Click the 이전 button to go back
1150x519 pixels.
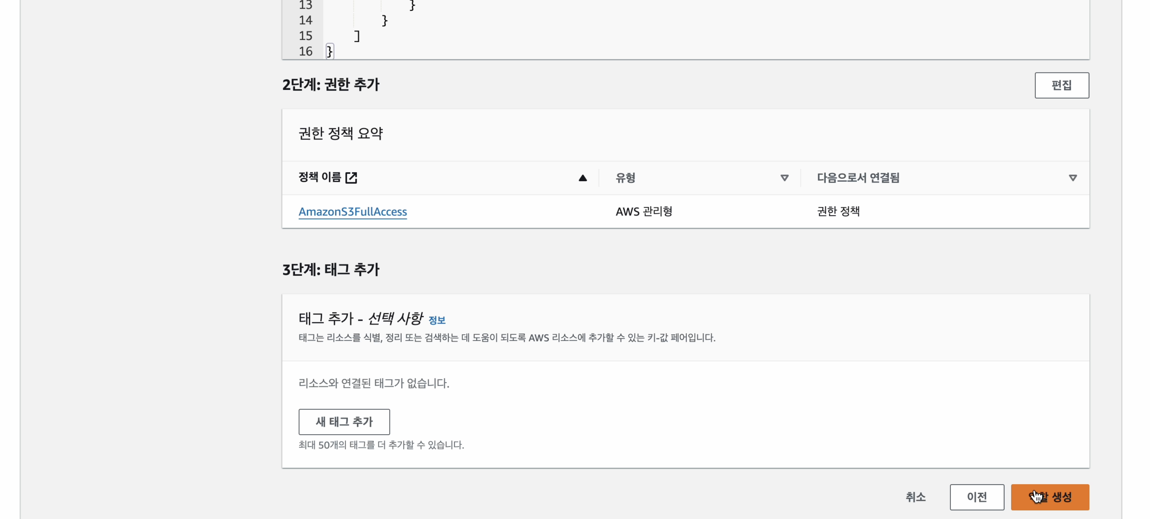977,497
